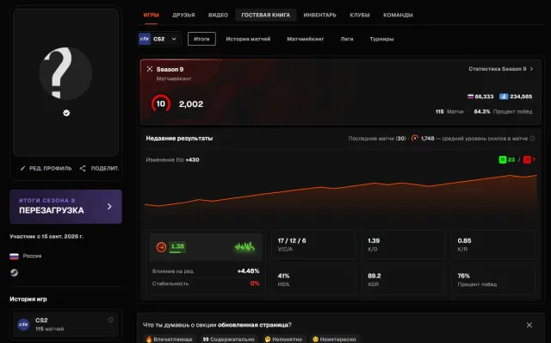The height and width of the screenshot is (343, 551).
Task: Select the Итоги sub-tab
Action: (201, 39)
